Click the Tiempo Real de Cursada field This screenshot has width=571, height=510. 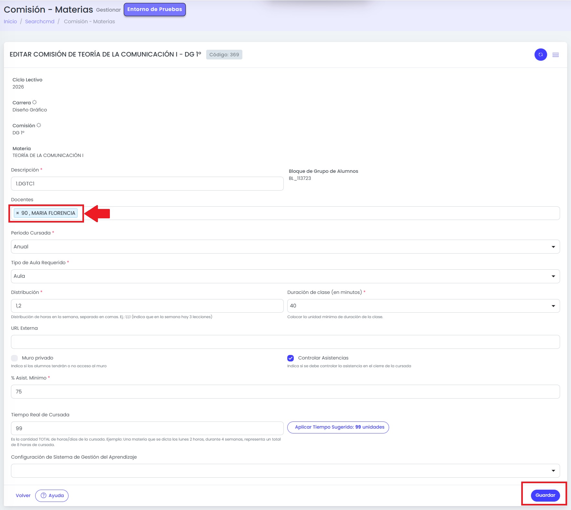pos(147,428)
